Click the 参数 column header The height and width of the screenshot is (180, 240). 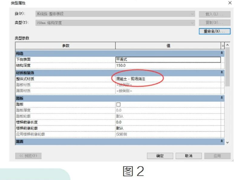pyautogui.click(x=65, y=46)
